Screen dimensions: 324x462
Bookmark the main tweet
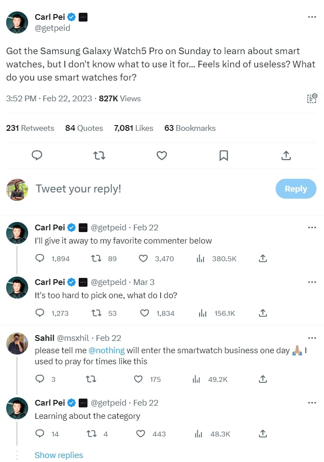224,155
